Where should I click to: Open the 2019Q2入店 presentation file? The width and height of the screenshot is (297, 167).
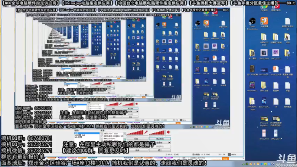[x=276, y=71]
